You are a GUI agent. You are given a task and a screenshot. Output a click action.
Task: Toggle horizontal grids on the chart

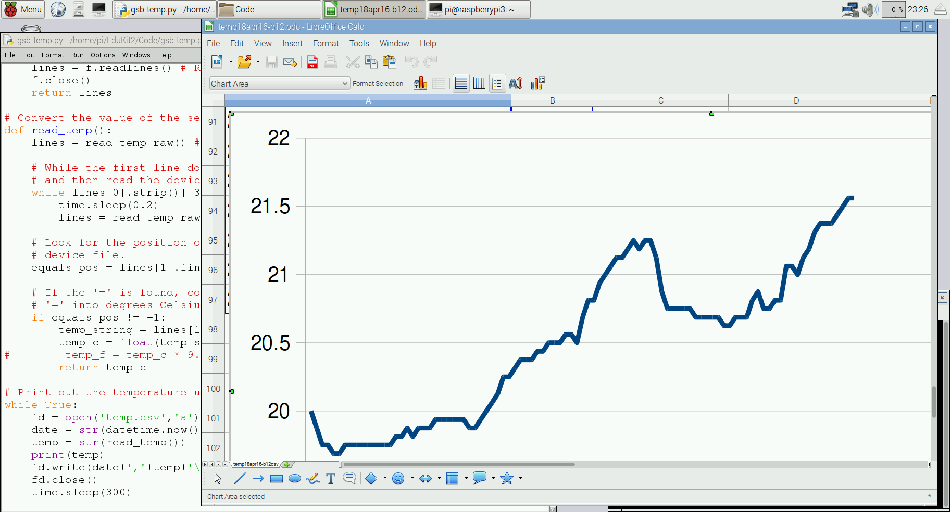pyautogui.click(x=461, y=84)
